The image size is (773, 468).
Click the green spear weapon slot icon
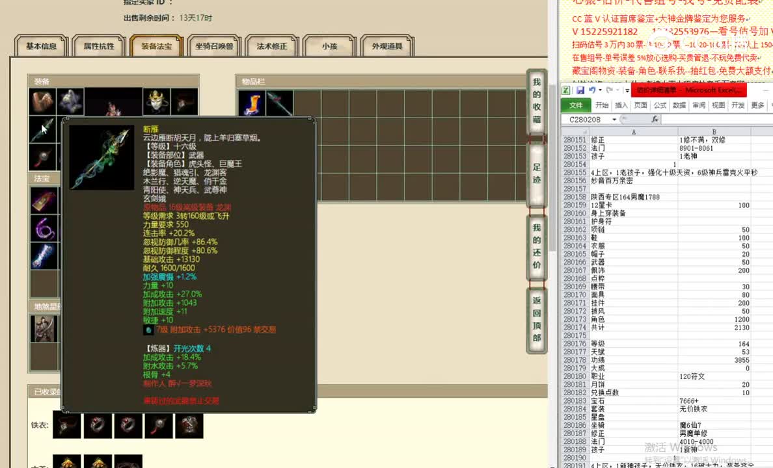(42, 129)
